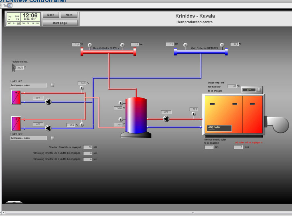Click the WE weekday indicator
Screen dimensions: 292x219
(x=19, y=23)
